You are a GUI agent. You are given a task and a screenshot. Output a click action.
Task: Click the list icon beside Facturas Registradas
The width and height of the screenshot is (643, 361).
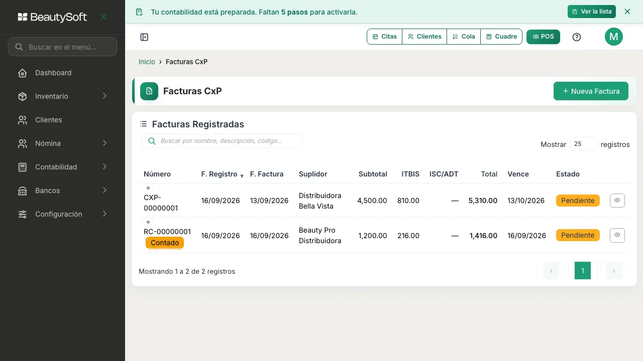point(144,124)
